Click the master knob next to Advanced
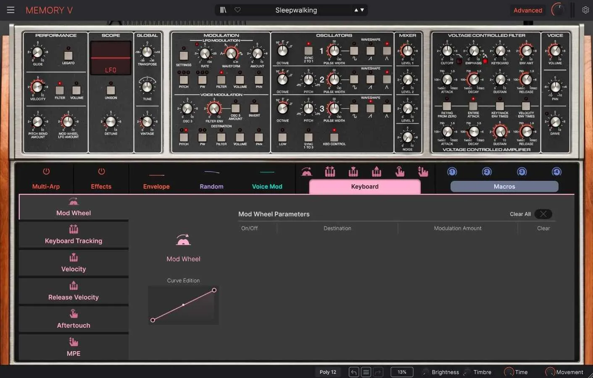This screenshot has height=378, width=593. click(558, 10)
